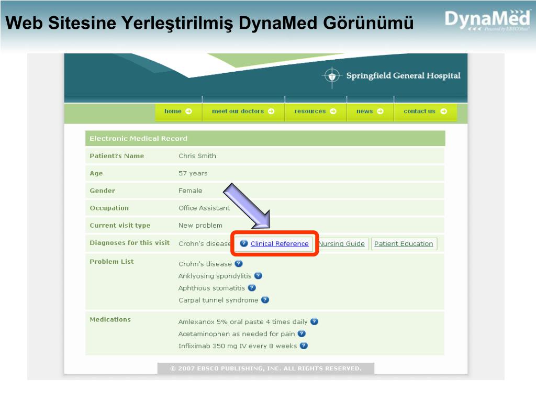Click the 2007 EBSCO Publishing copyright footer

click(x=265, y=368)
